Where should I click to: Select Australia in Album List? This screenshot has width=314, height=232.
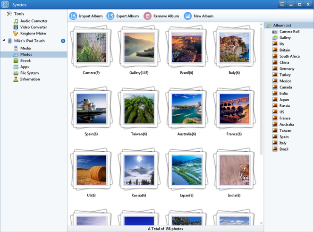[283, 124]
